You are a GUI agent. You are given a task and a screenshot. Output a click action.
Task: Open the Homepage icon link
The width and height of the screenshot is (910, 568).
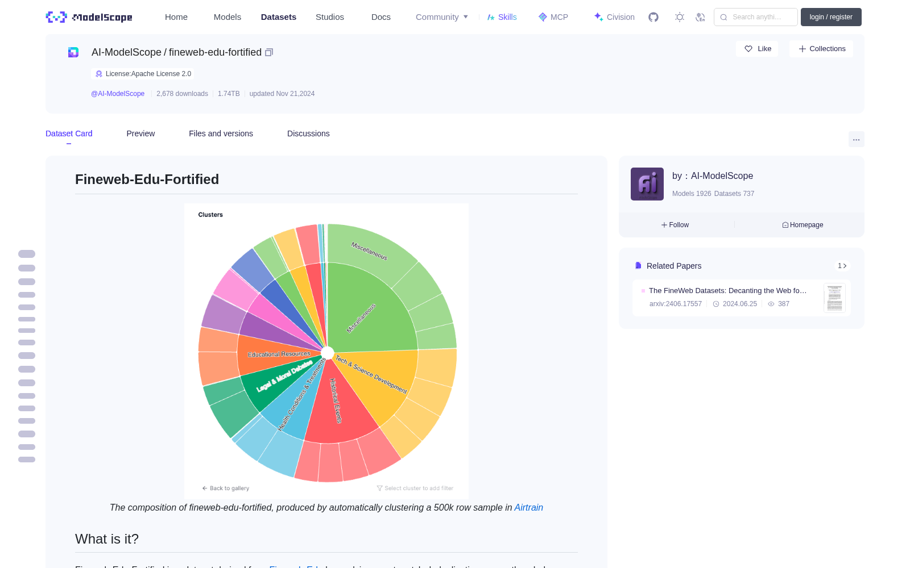(803, 225)
